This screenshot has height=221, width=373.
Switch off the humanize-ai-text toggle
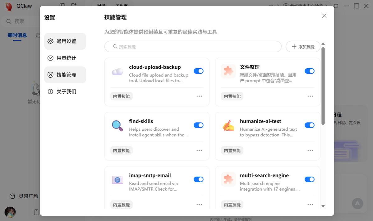(x=309, y=125)
